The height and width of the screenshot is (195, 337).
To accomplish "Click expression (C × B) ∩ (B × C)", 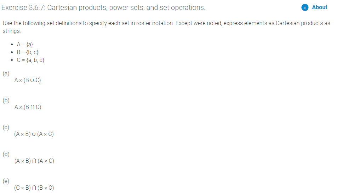I will (34, 188).
